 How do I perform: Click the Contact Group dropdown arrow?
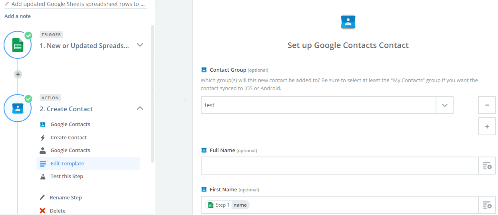tap(445, 105)
